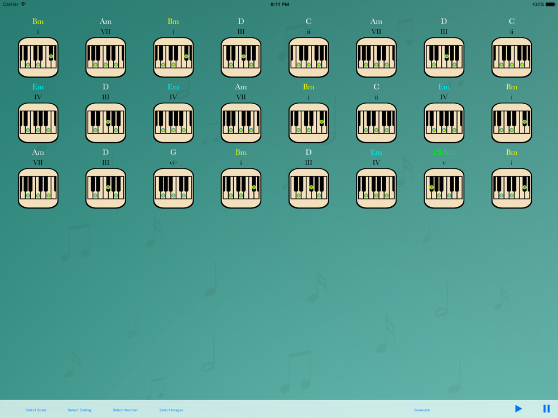Select the D piano icon in middle row
Image resolution: width=558 pixels, height=418 pixels.
tap(105, 123)
